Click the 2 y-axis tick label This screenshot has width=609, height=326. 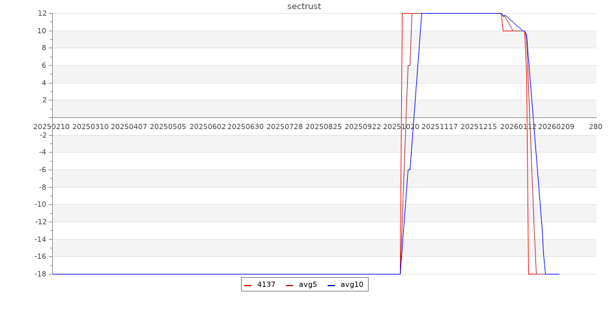tap(44, 100)
